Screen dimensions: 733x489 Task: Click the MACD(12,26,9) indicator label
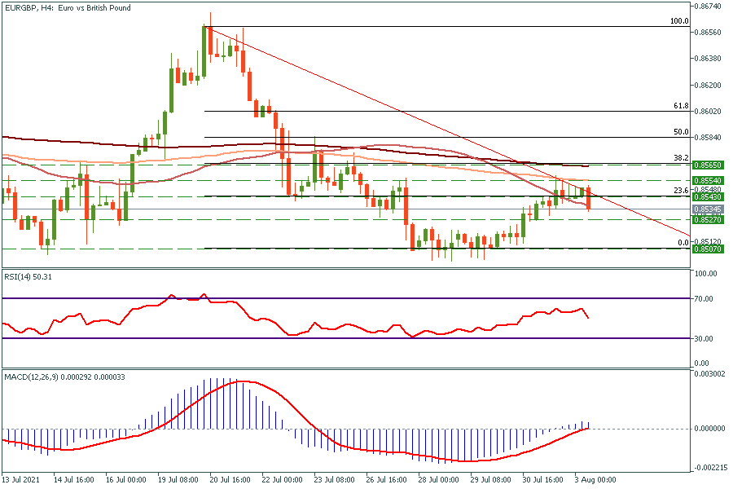54,377
